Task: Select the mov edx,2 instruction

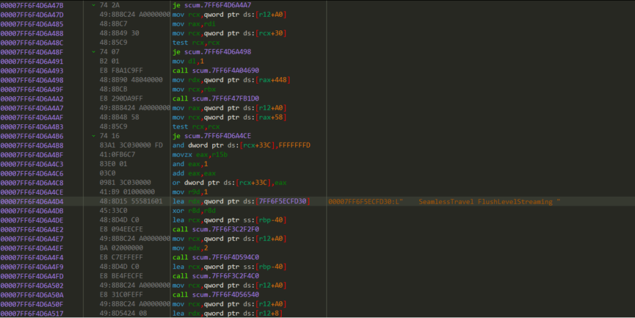Action: pos(189,247)
